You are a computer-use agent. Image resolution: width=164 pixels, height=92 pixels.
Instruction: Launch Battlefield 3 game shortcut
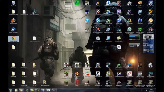pos(98,65)
